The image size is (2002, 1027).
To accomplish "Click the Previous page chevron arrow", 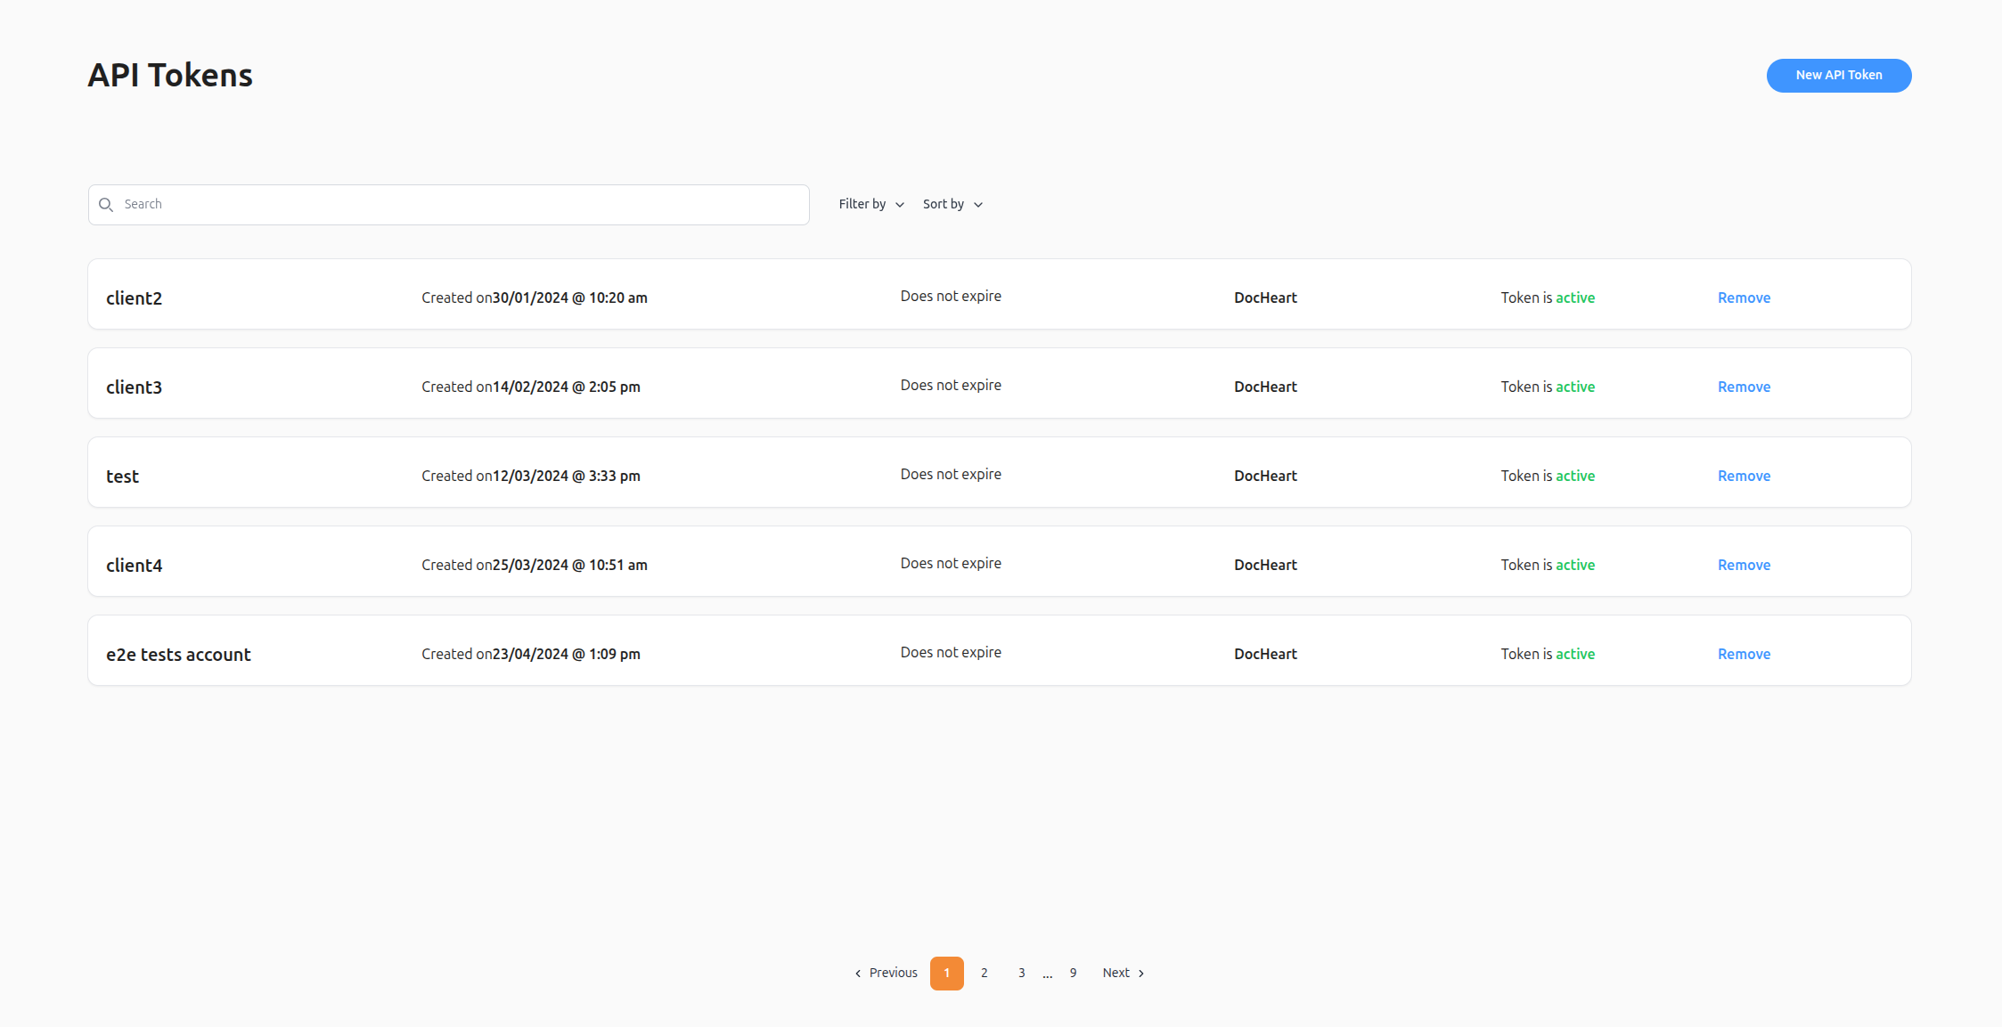I will [x=858, y=974].
